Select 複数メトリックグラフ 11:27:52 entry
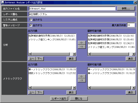Viewport: 138px width, 103px height. click(x=52, y=73)
